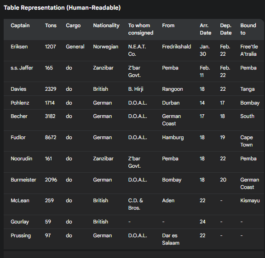This screenshot has height=258, width=265.
Task: Select the 'From' column header
Action: tap(168, 25)
